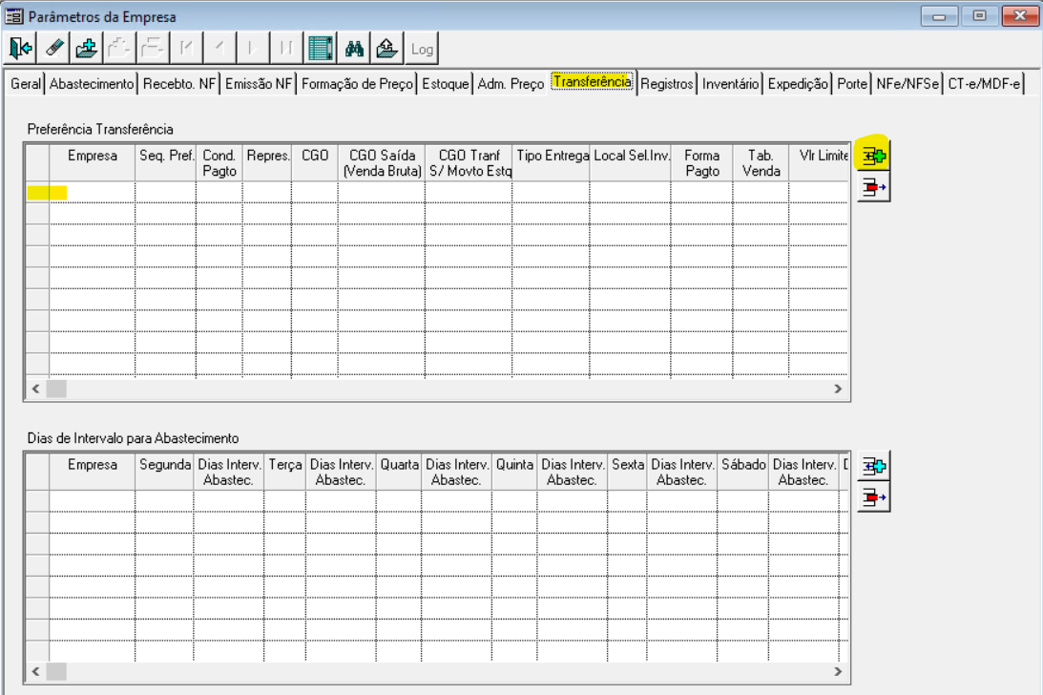The height and width of the screenshot is (695, 1043).
Task: Click first row Empresa cell in Preferência grid
Action: [93, 193]
